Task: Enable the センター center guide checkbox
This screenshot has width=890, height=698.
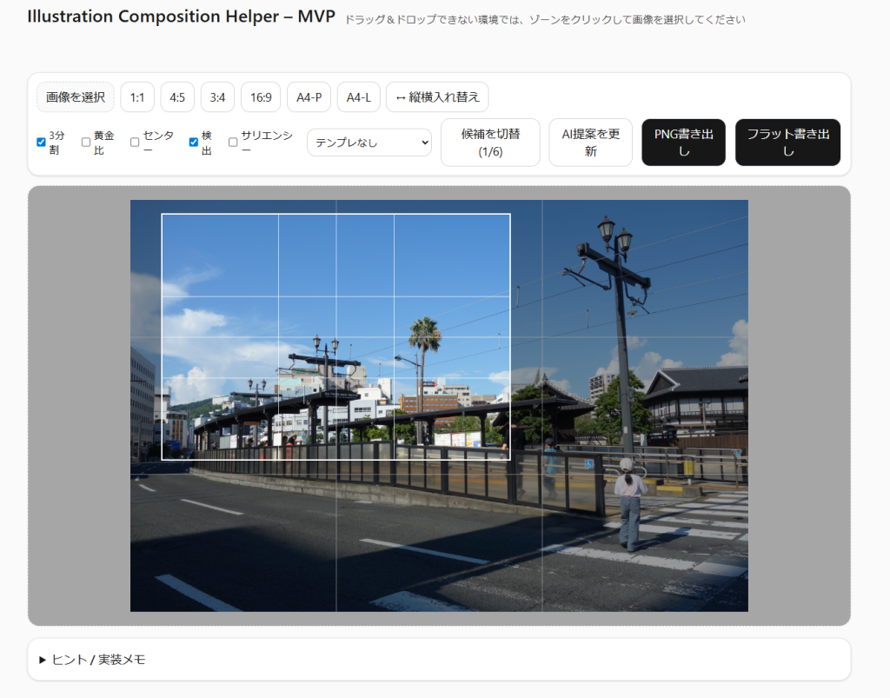Action: click(x=135, y=143)
